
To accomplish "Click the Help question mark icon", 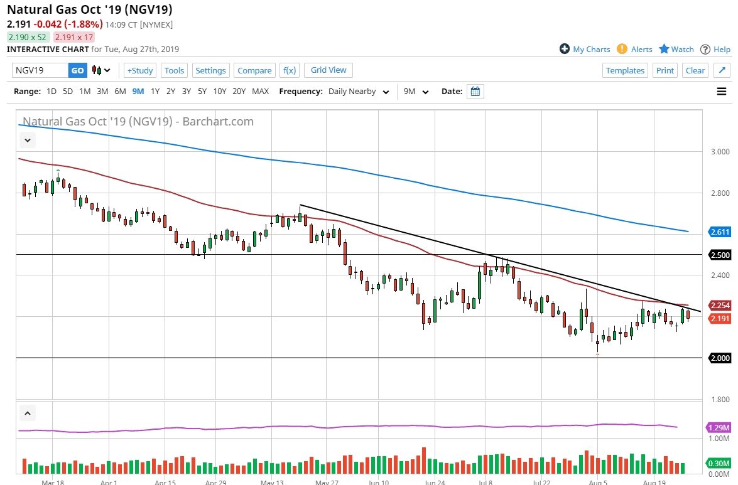I will pos(705,49).
